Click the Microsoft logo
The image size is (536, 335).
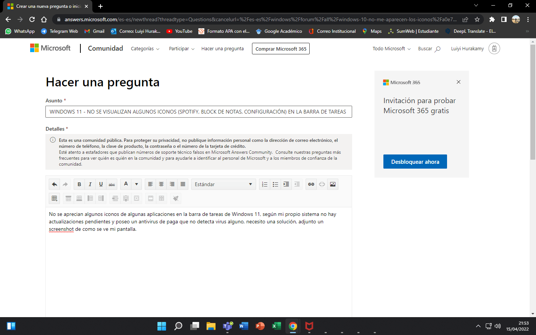pos(50,48)
